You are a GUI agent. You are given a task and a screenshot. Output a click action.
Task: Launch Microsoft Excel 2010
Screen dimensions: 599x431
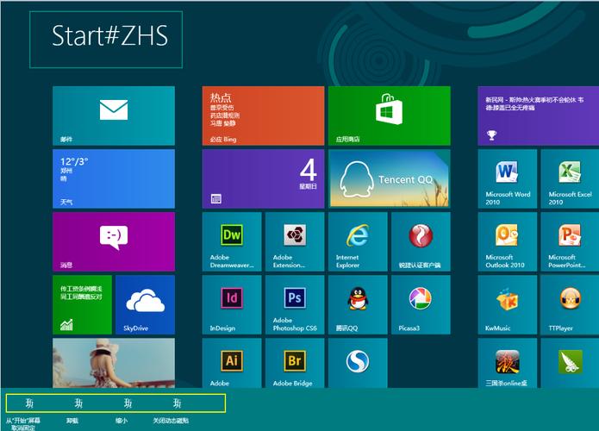tap(570, 178)
